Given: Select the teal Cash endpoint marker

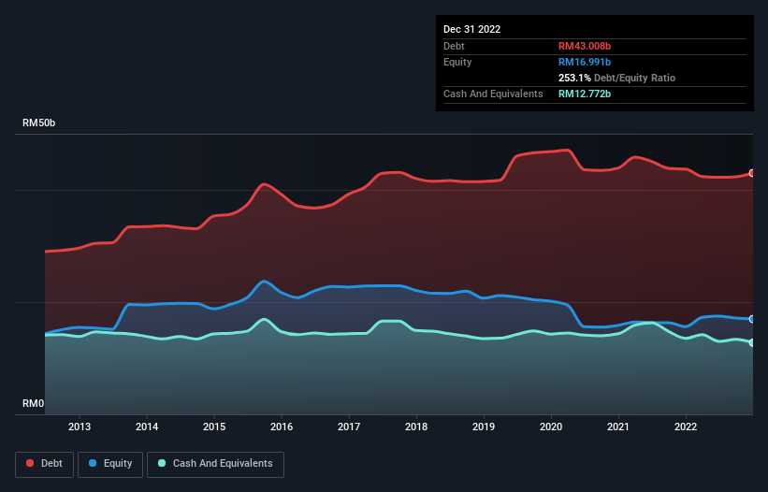Looking at the screenshot, I should pos(752,342).
